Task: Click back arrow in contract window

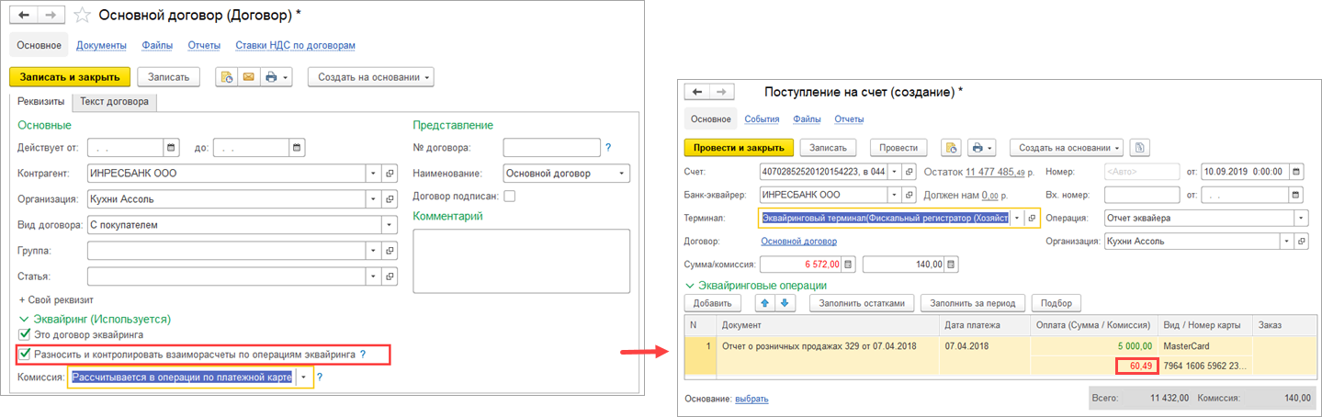Action: (x=23, y=15)
